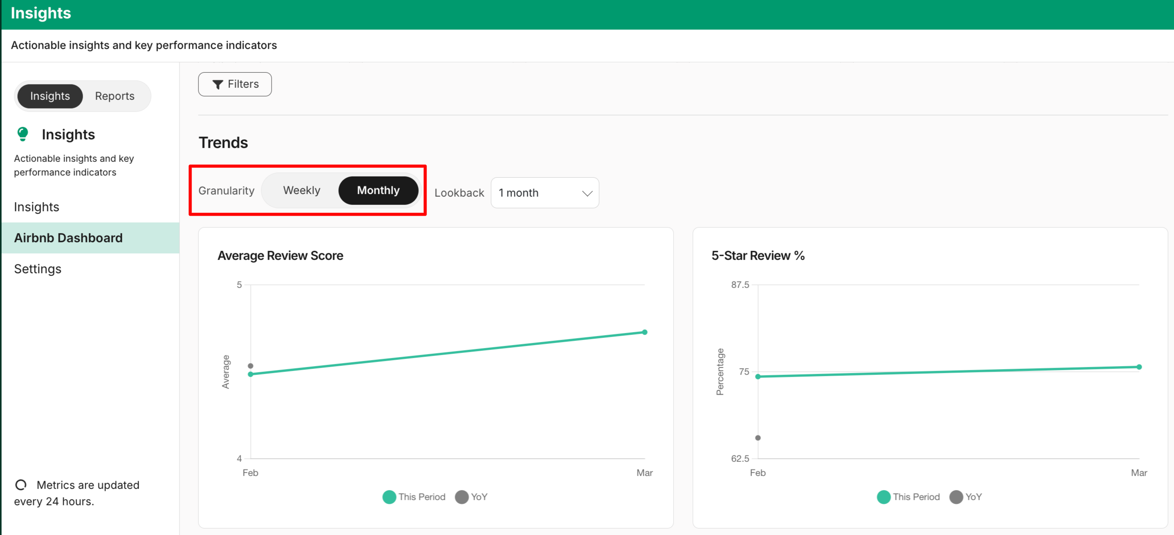Click the funnel icon in Filters button
Image resolution: width=1174 pixels, height=535 pixels.
tap(217, 84)
